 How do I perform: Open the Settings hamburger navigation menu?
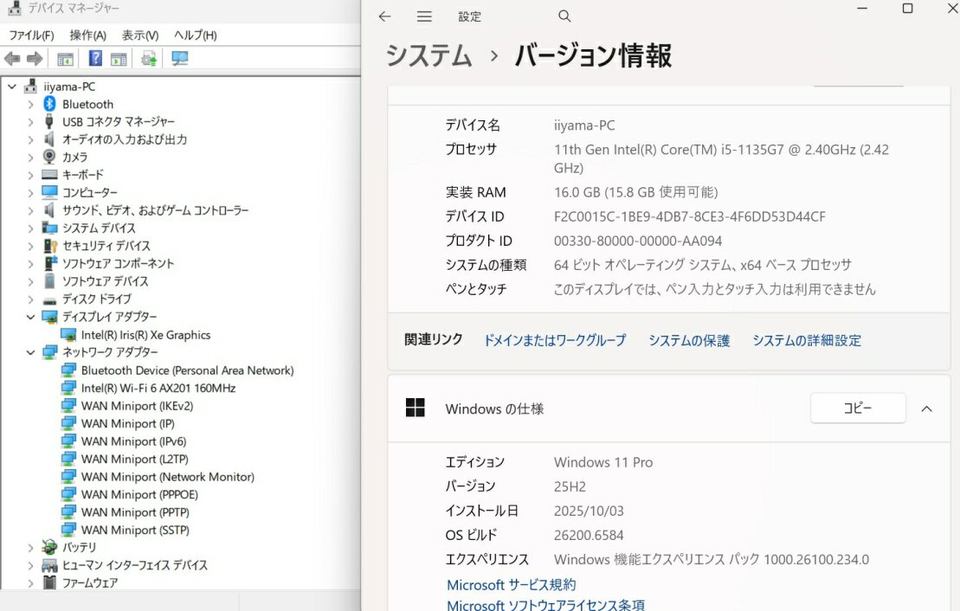(x=424, y=16)
